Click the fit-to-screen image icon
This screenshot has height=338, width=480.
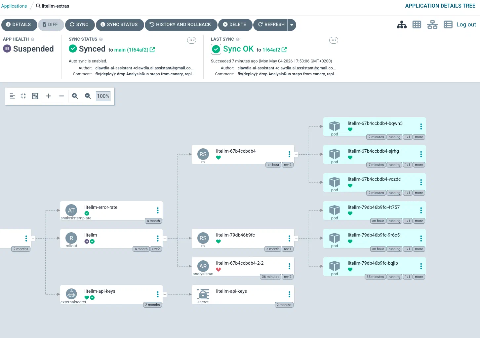35,96
